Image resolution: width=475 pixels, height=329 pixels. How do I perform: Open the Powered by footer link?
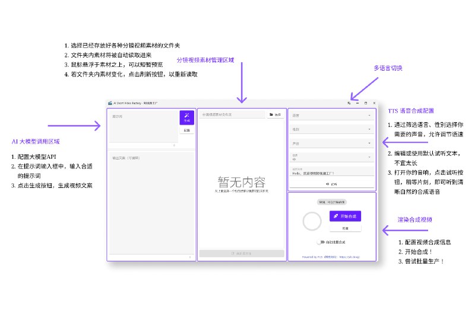click(331, 257)
